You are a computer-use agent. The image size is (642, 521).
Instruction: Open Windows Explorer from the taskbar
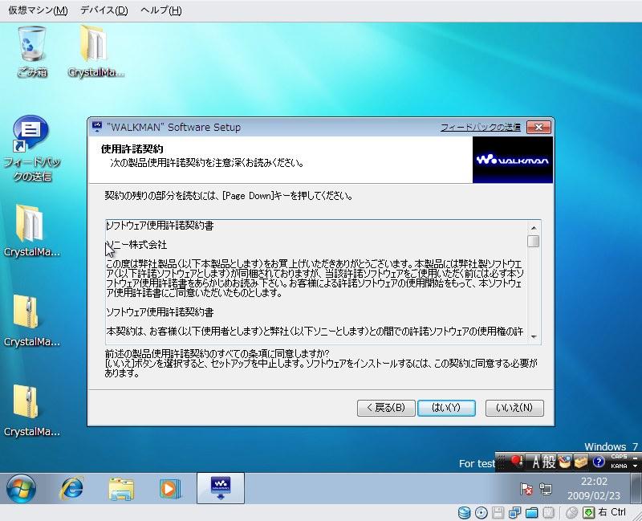(x=121, y=488)
